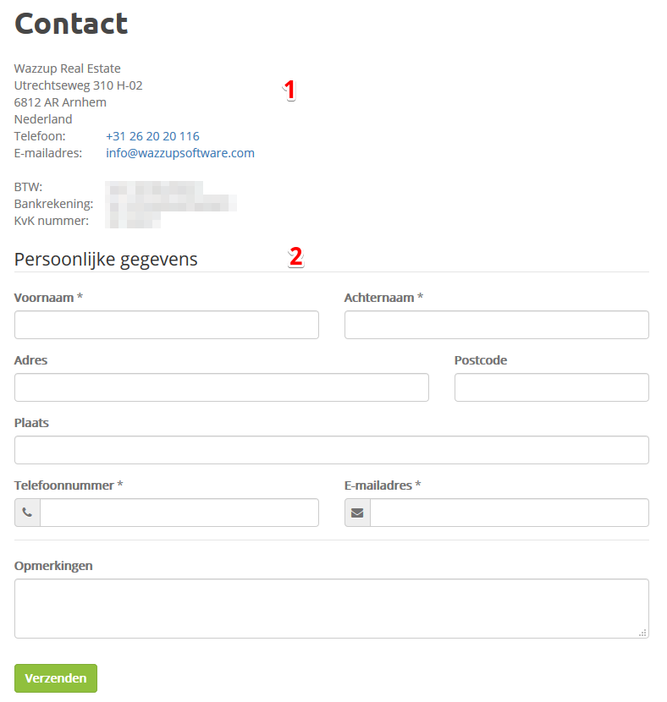667x702 pixels.
Task: Open the +31 26 20 20 116 phone link
Action: click(x=152, y=136)
